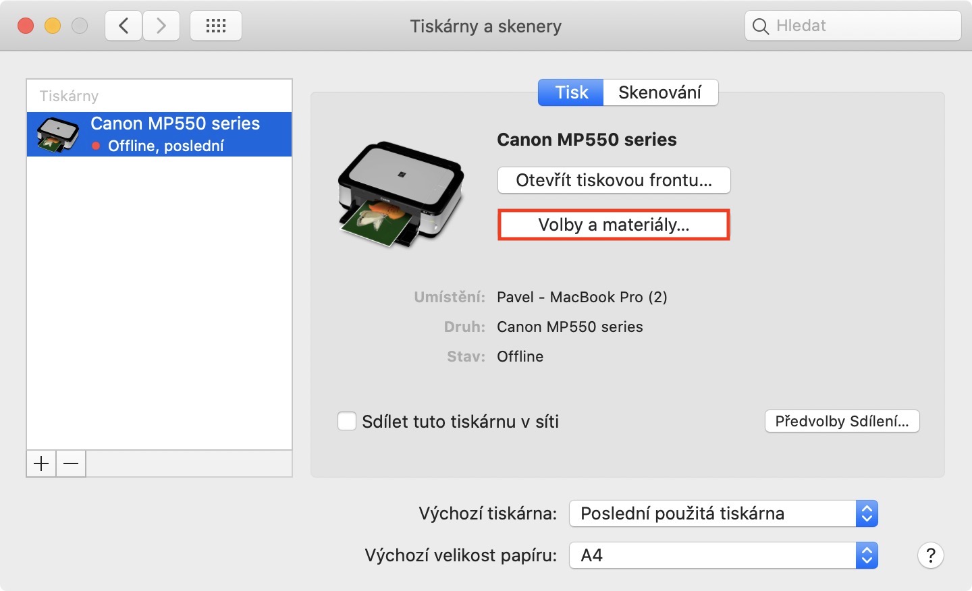
Task: Open the Výchozí tiskárna dropdown
Action: tap(724, 513)
